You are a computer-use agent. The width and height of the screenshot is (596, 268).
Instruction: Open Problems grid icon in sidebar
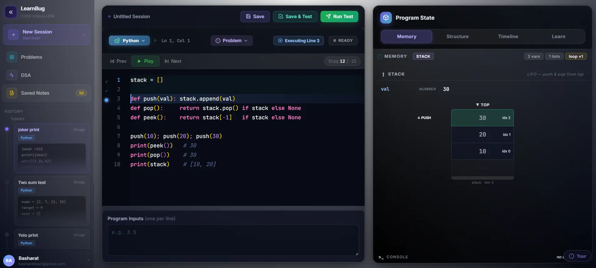pyautogui.click(x=12, y=57)
